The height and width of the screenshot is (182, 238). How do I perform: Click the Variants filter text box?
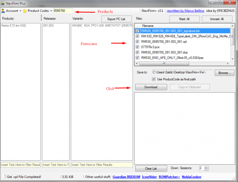102,165
